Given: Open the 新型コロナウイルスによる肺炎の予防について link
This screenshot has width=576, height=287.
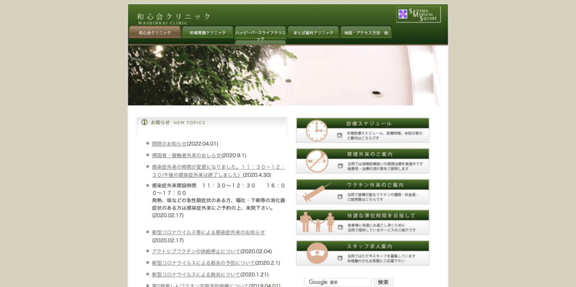Looking at the screenshot, I should (203, 263).
